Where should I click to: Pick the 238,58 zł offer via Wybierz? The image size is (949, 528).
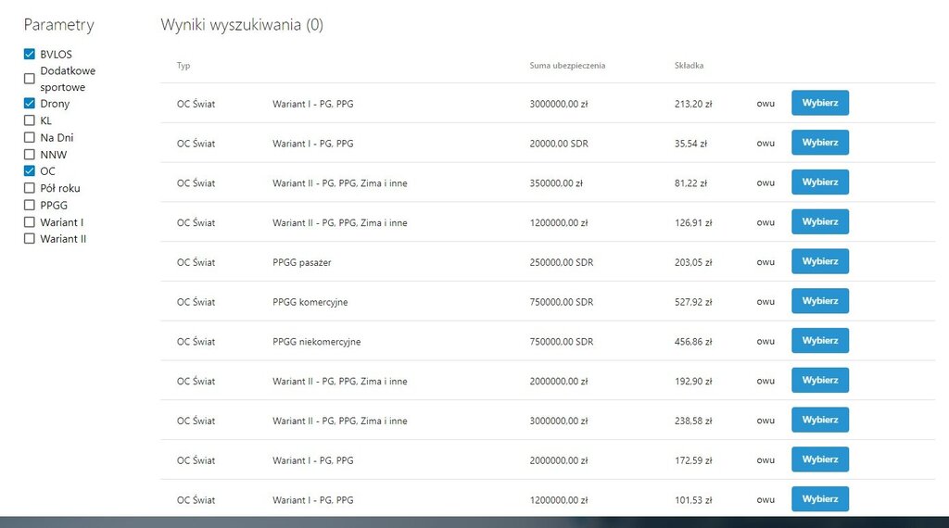coord(819,420)
